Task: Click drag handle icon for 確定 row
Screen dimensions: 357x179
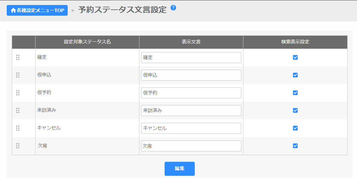Action: point(18,57)
